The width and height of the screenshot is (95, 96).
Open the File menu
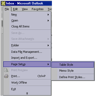click(x=7, y=9)
